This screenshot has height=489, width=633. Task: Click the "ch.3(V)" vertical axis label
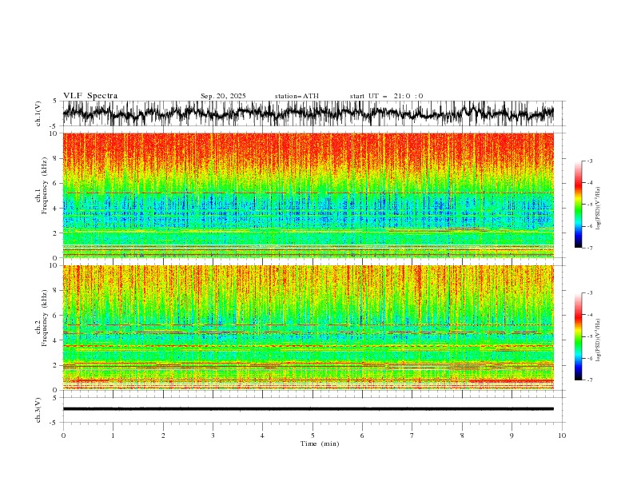38,410
